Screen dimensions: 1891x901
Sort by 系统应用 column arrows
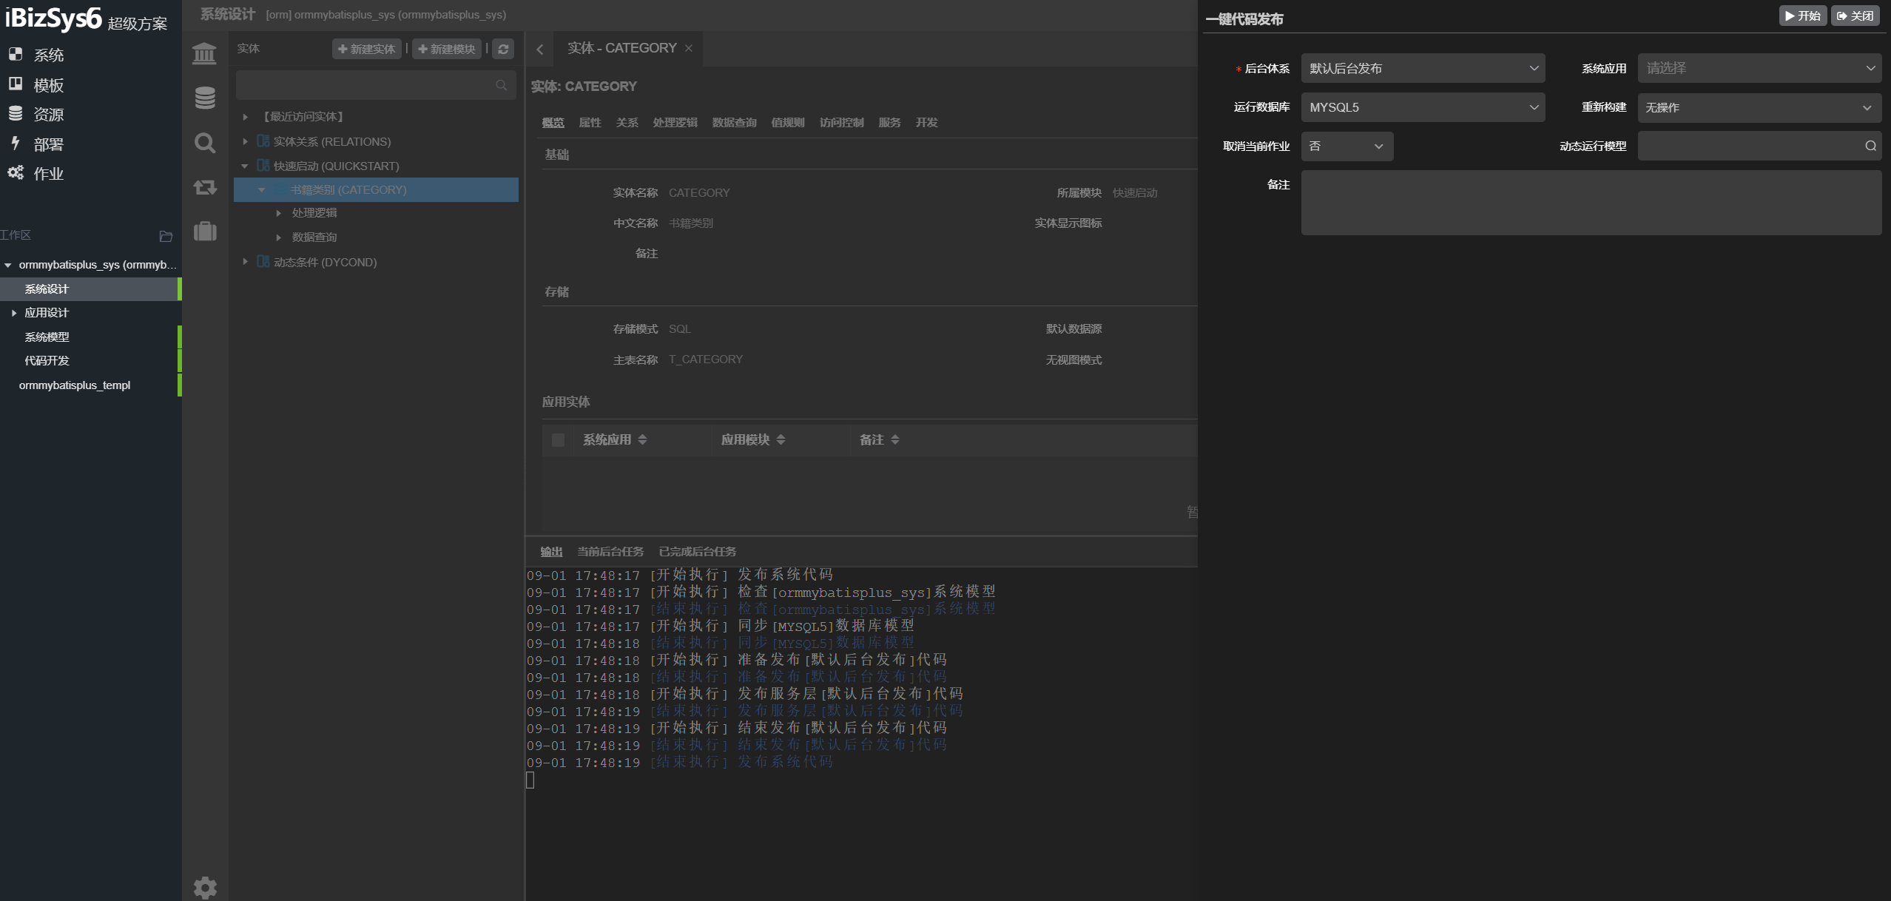[x=642, y=439]
